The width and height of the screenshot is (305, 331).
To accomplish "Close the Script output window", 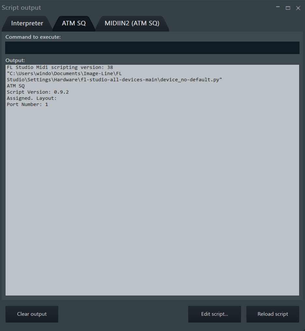I will pyautogui.click(x=298, y=8).
